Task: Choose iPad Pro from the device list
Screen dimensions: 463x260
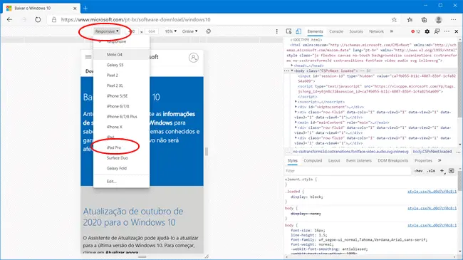Action: pos(121,147)
